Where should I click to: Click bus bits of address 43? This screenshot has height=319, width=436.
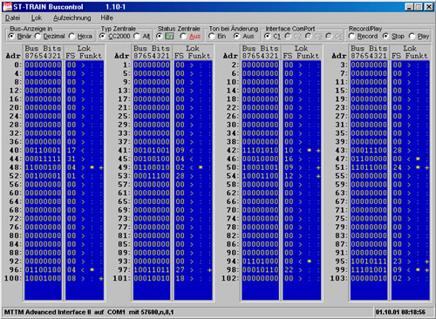pyautogui.click(x=369, y=150)
